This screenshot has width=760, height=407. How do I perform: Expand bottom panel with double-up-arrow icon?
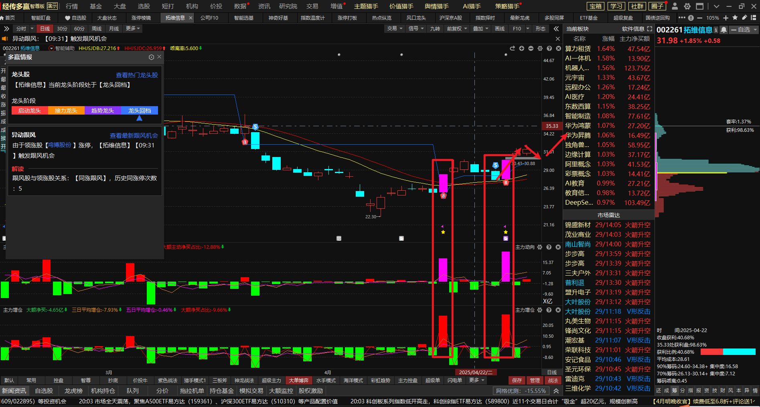(x=556, y=391)
